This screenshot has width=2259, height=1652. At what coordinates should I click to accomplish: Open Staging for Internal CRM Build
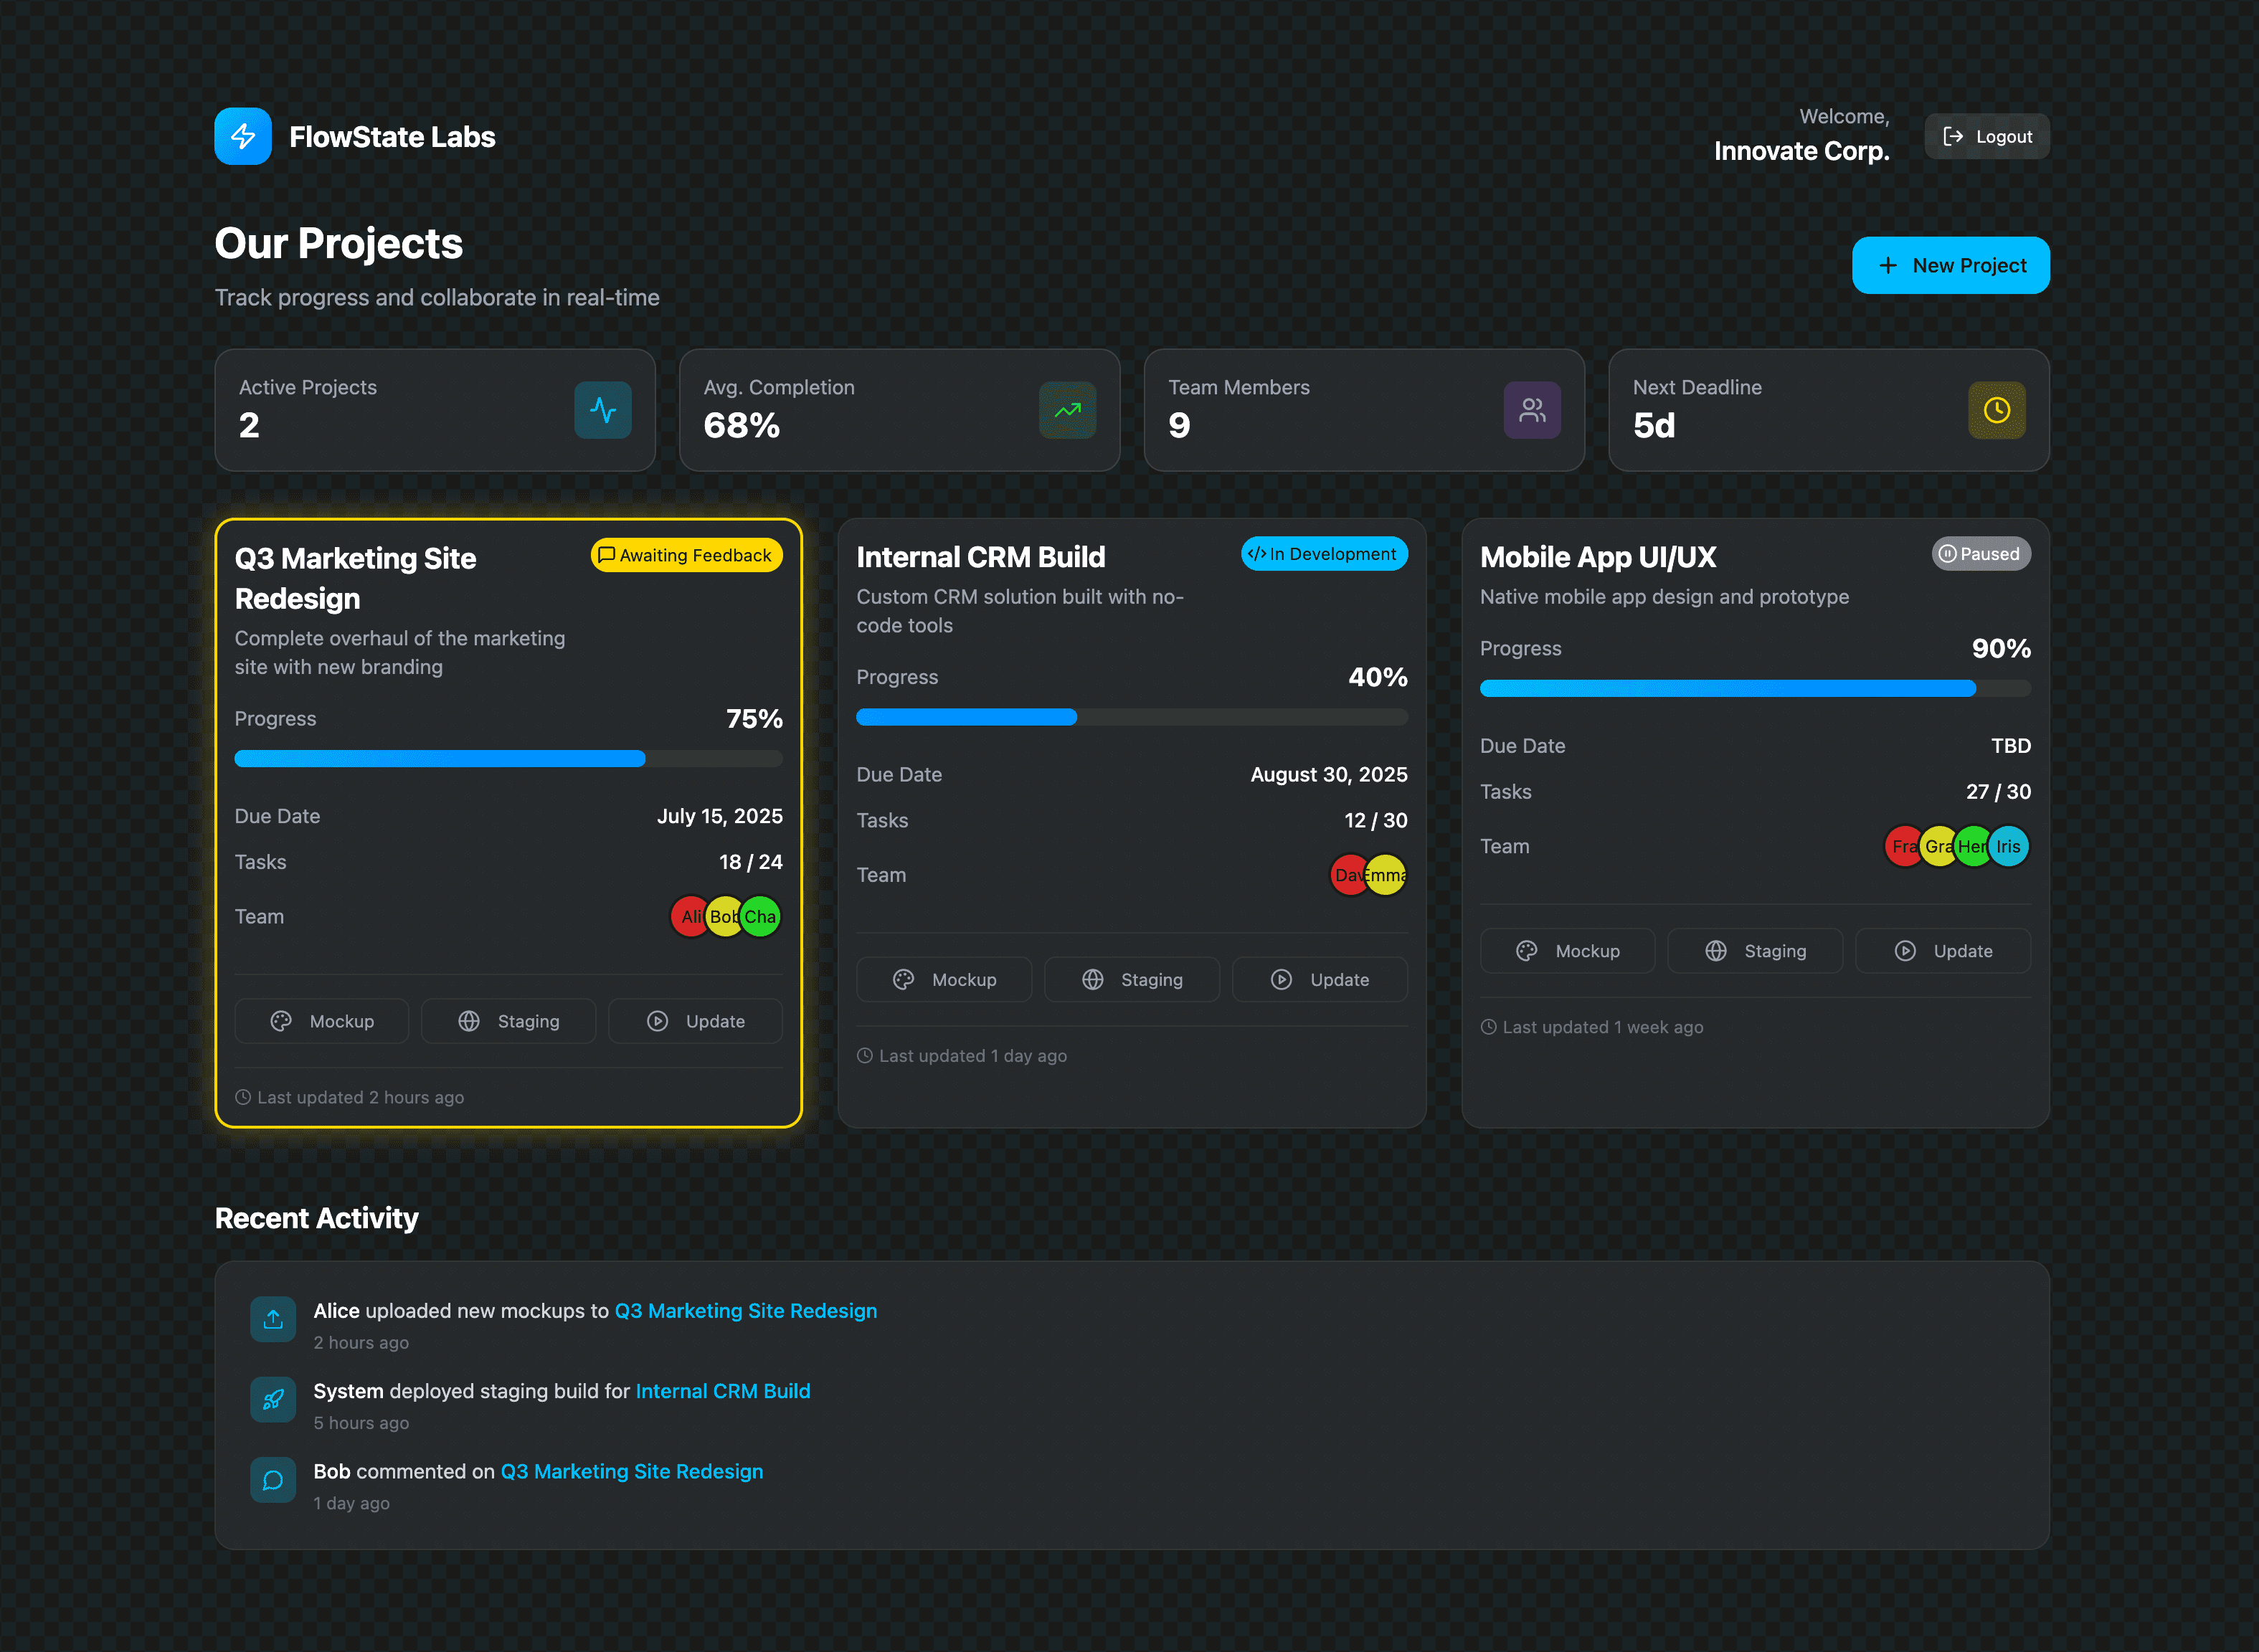[1131, 980]
